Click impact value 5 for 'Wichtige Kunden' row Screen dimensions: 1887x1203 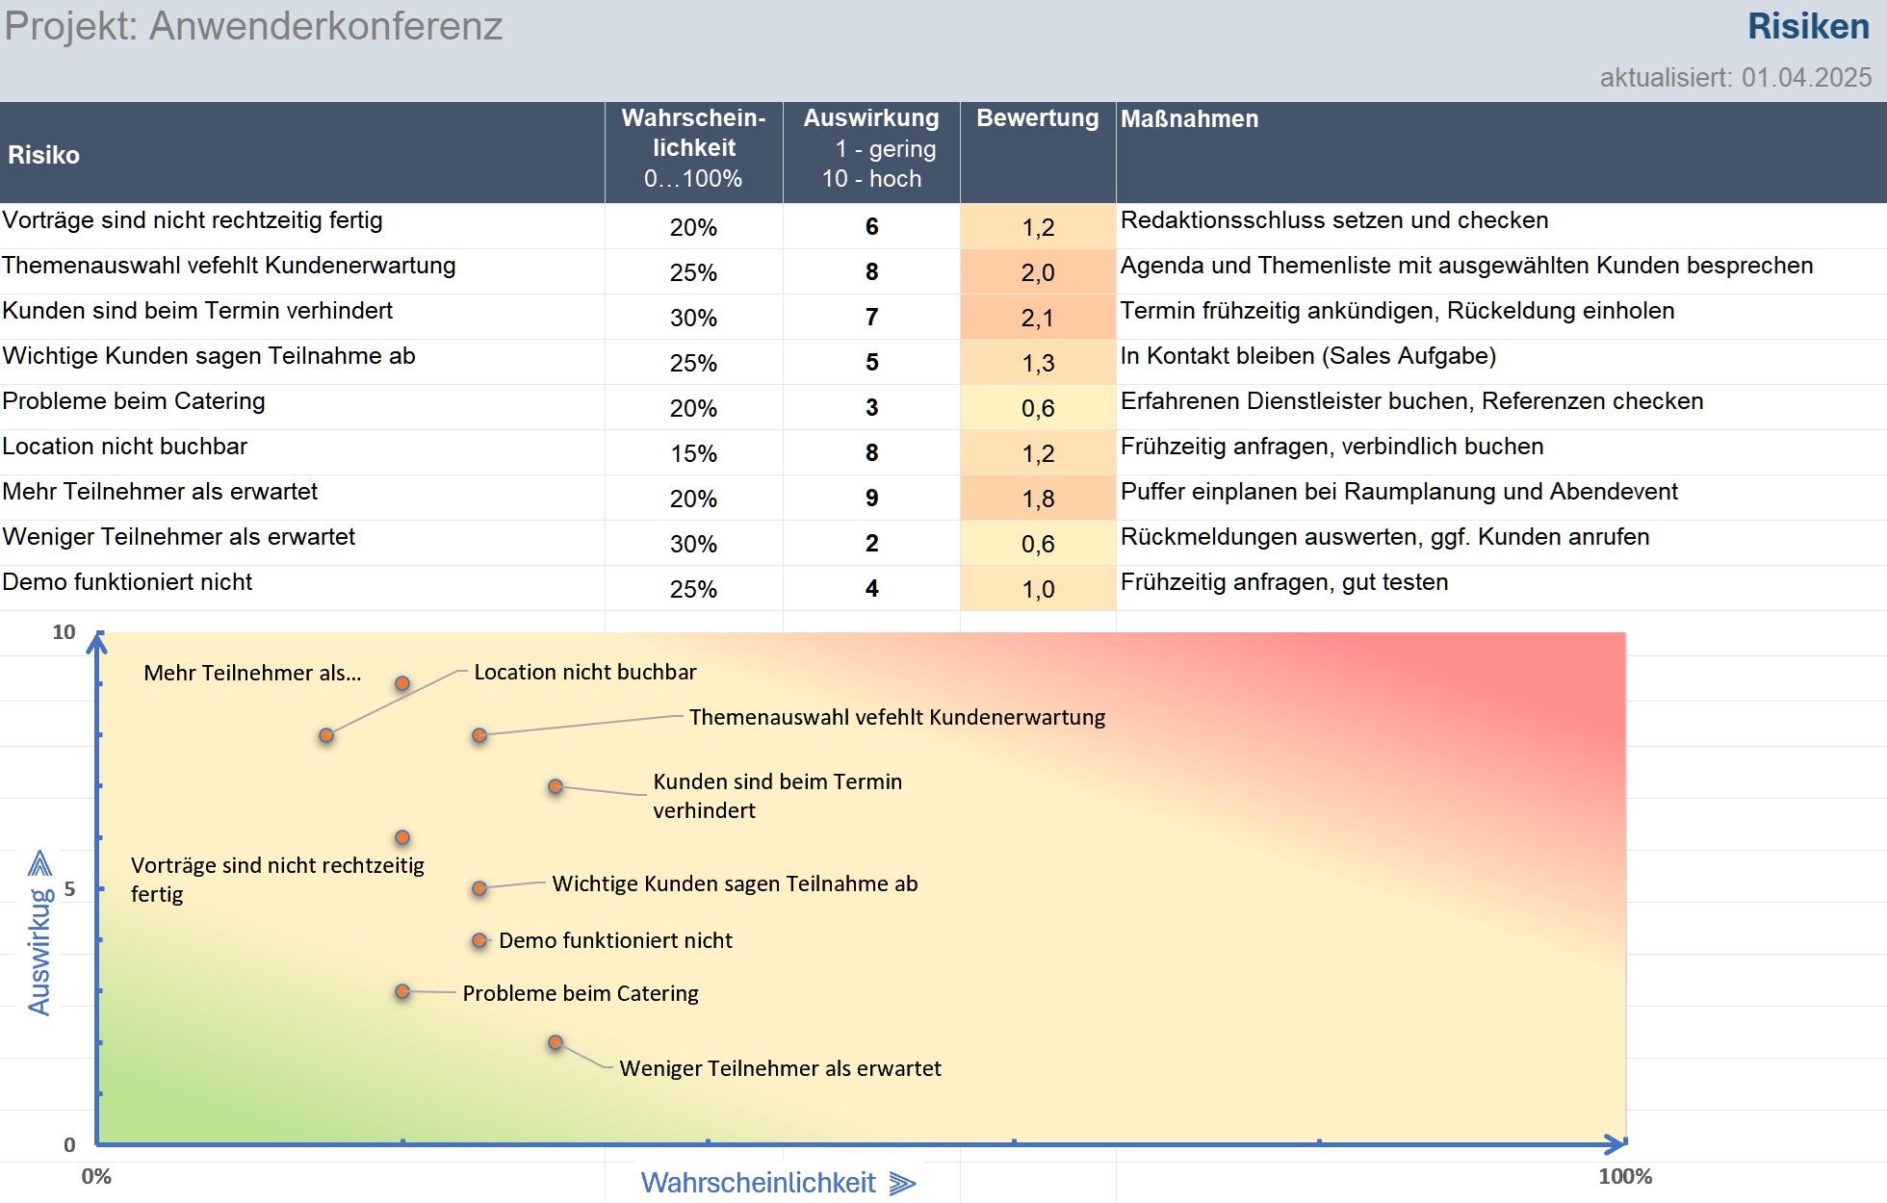(x=871, y=362)
